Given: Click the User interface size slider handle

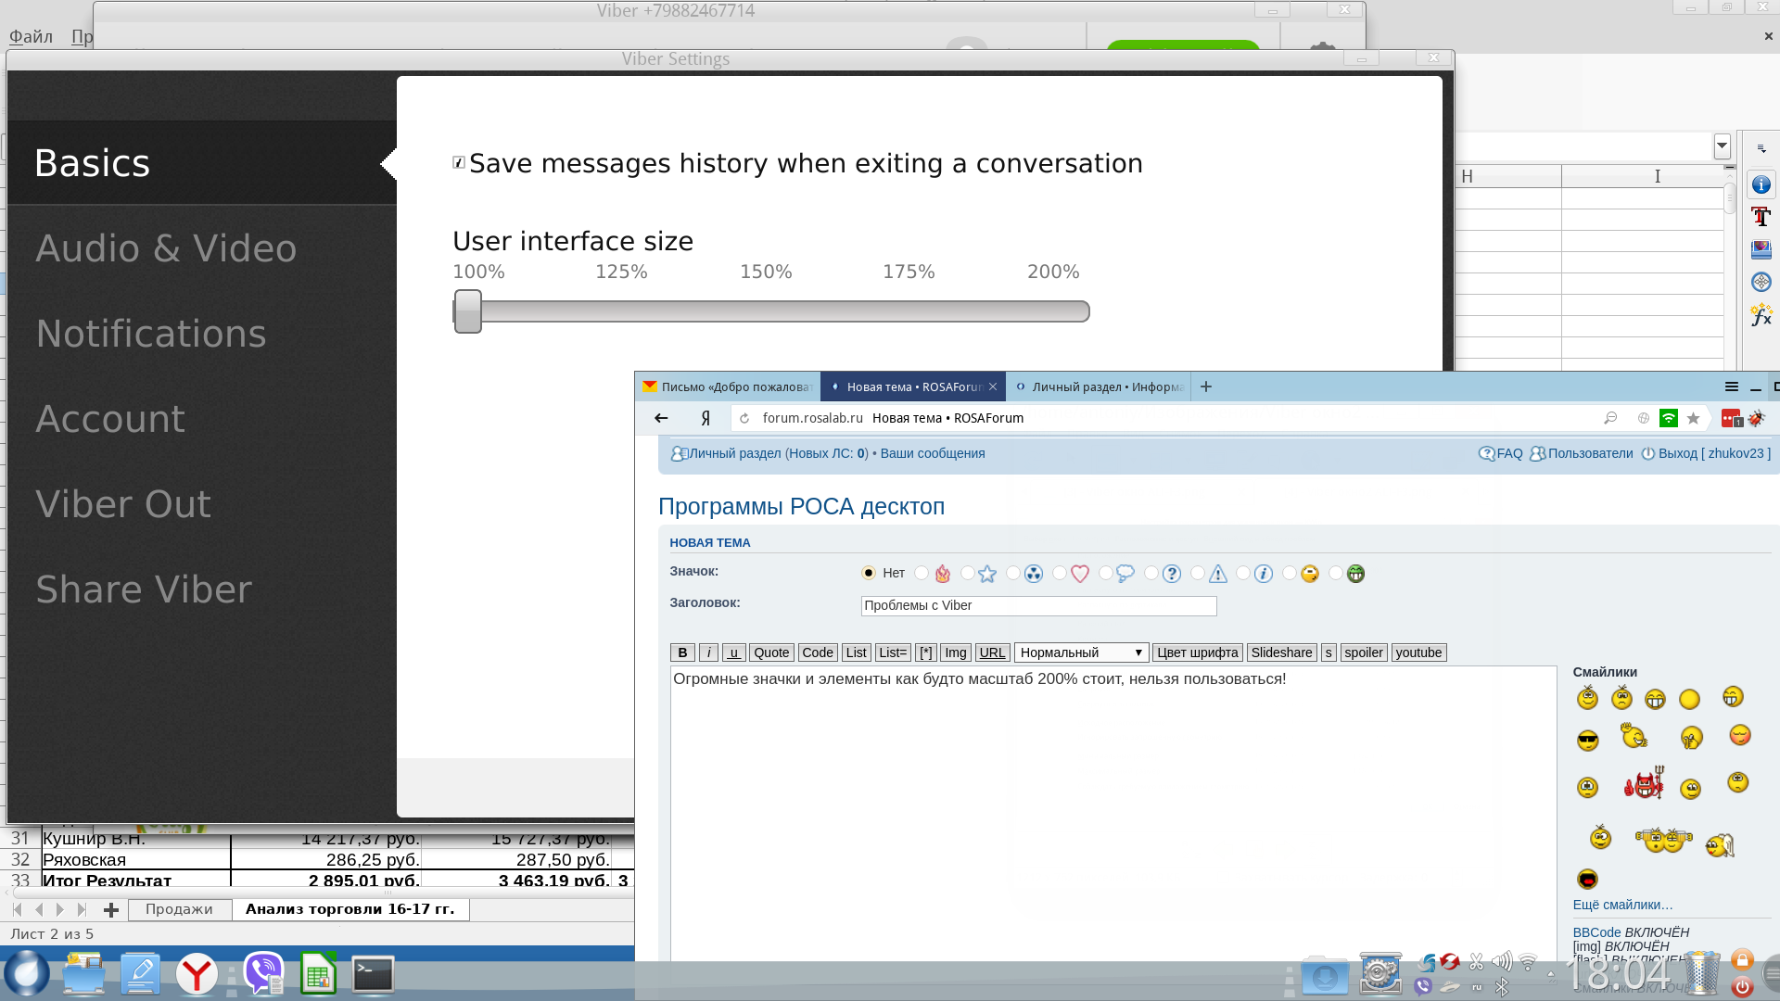Looking at the screenshot, I should coord(468,310).
